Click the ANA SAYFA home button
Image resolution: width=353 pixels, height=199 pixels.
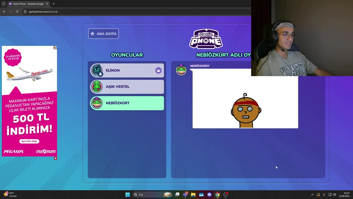(x=103, y=34)
